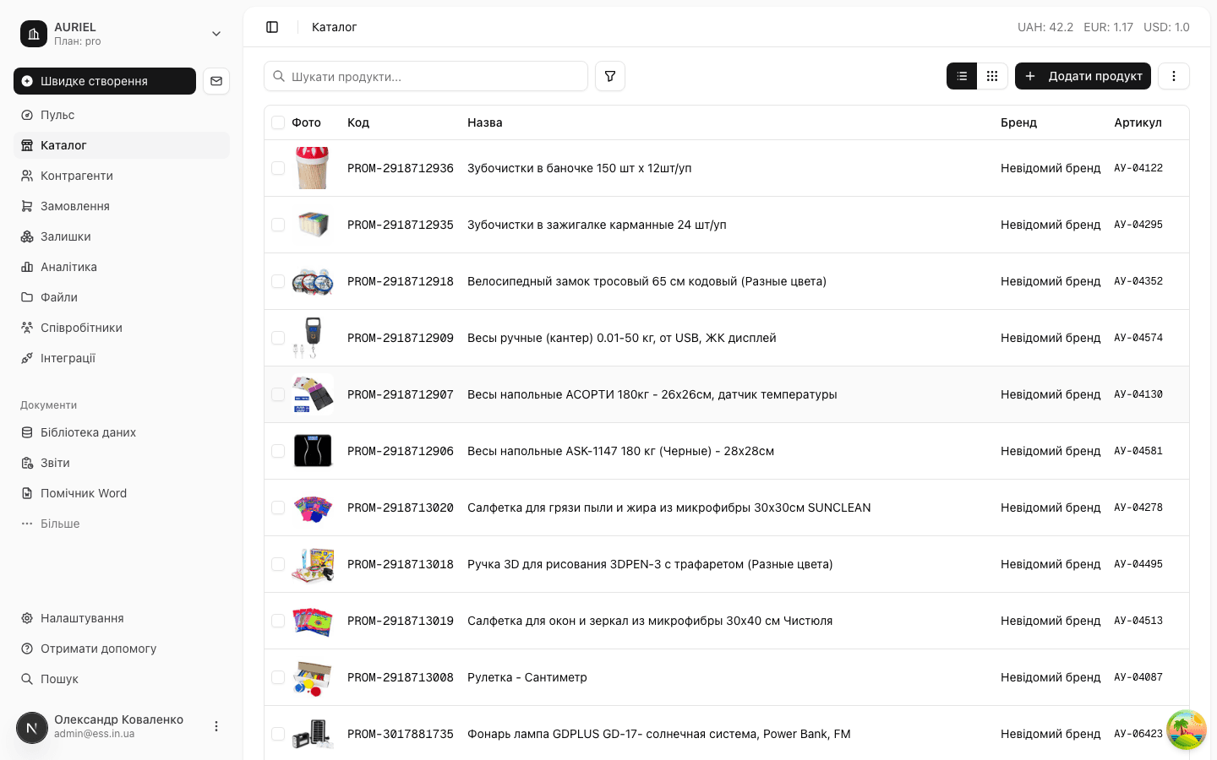Select checkbox for product PROM-2918712936
This screenshot has height=760, width=1217.
(x=278, y=168)
